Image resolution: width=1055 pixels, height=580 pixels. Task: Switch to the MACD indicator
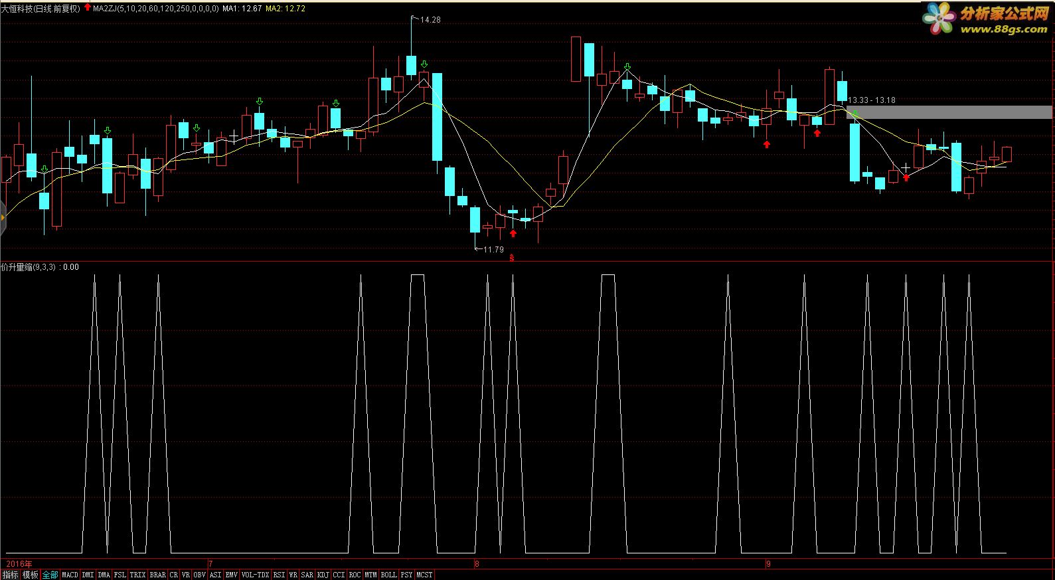[x=70, y=575]
